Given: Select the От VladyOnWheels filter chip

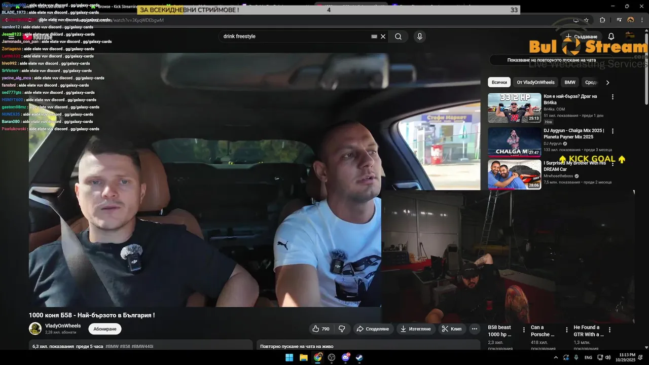Looking at the screenshot, I should pos(535,82).
